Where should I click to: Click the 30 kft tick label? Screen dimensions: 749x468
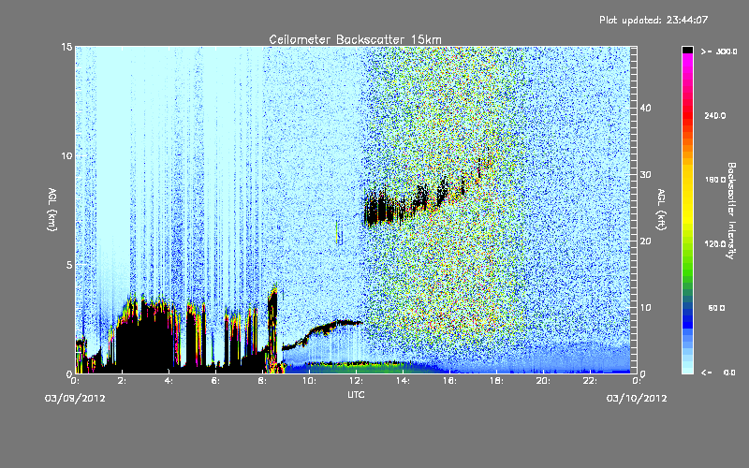click(645, 174)
